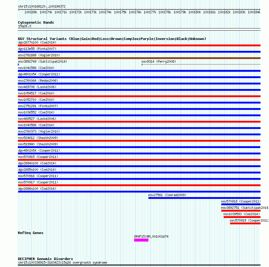Select the dgv113e55 (Pinto2007) variant label
269x267 pixels.
click(x=37, y=49)
